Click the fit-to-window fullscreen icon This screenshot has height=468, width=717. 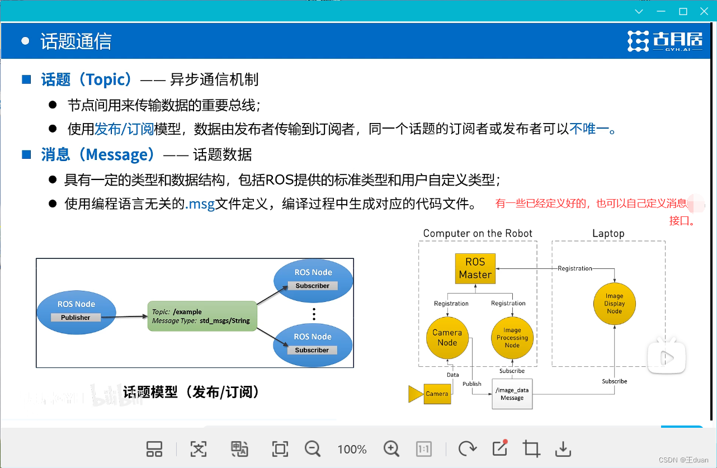pyautogui.click(x=280, y=449)
